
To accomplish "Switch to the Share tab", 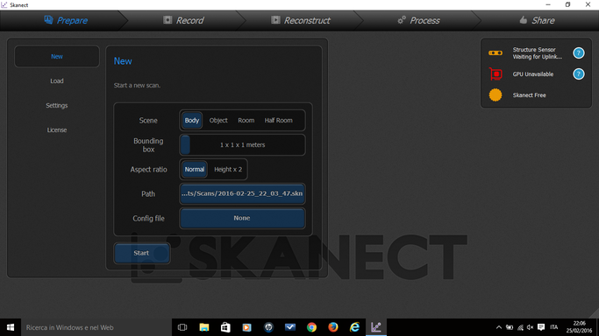I will click(x=537, y=20).
